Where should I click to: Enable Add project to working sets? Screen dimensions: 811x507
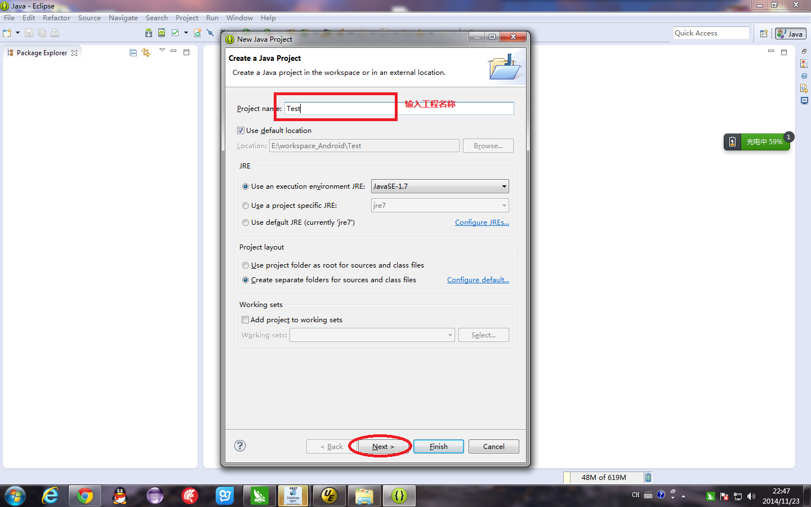point(245,320)
